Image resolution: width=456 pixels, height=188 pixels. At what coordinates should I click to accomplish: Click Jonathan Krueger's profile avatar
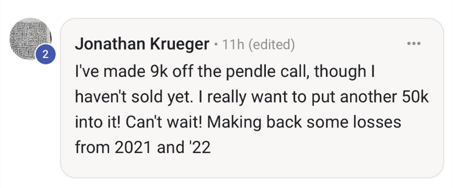point(30,38)
